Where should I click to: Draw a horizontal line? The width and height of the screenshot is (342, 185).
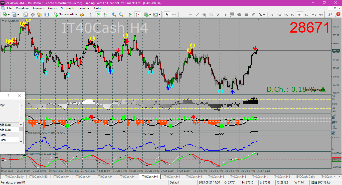click(190, 15)
